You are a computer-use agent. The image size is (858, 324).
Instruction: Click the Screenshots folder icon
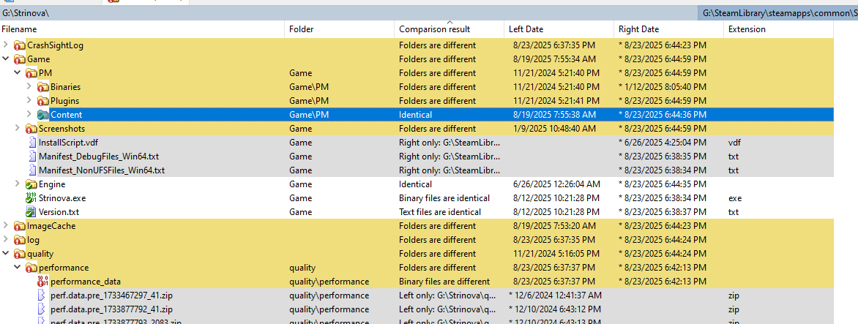click(31, 129)
